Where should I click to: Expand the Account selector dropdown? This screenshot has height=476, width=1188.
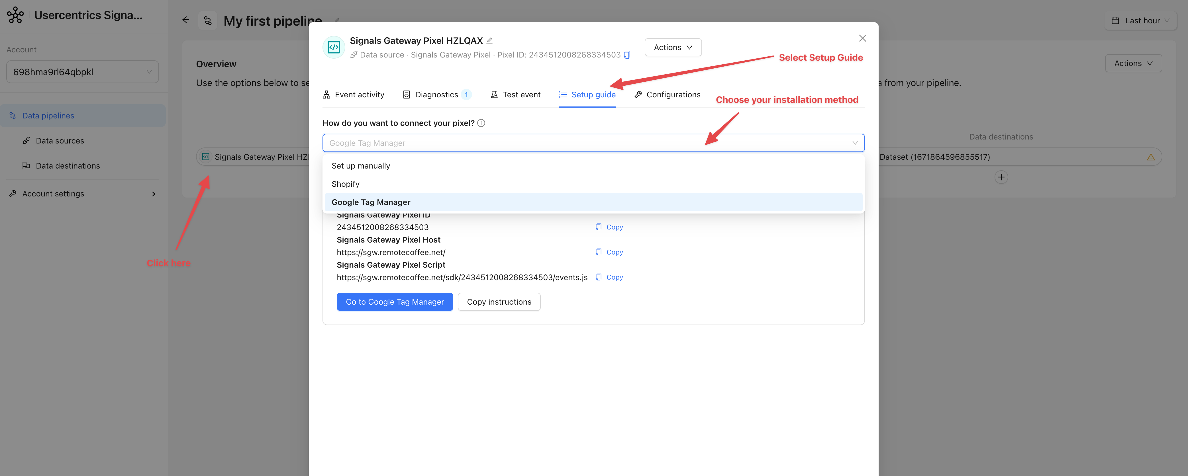[x=82, y=72]
